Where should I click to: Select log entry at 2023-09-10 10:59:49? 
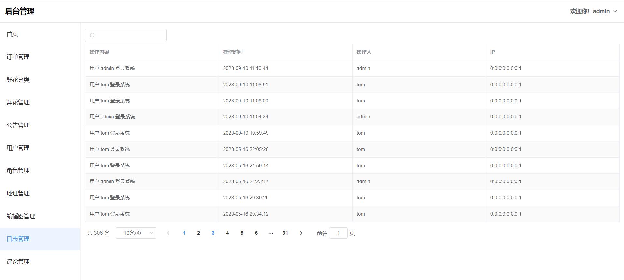coord(352,133)
